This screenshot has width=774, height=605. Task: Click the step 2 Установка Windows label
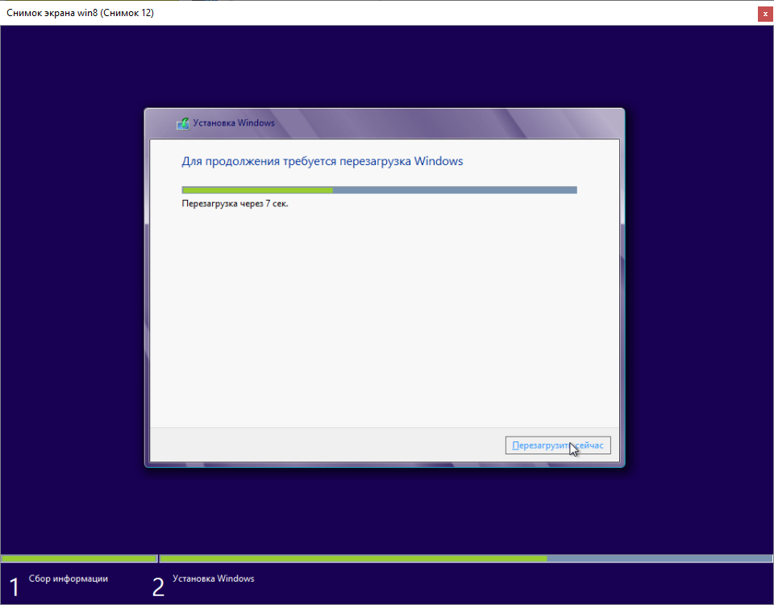213,578
